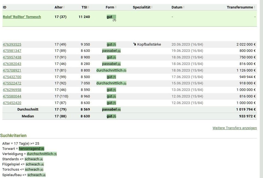The width and height of the screenshot is (263, 178).
Task: Click date 17.06.2023 (15/84)
Action: (187, 77)
